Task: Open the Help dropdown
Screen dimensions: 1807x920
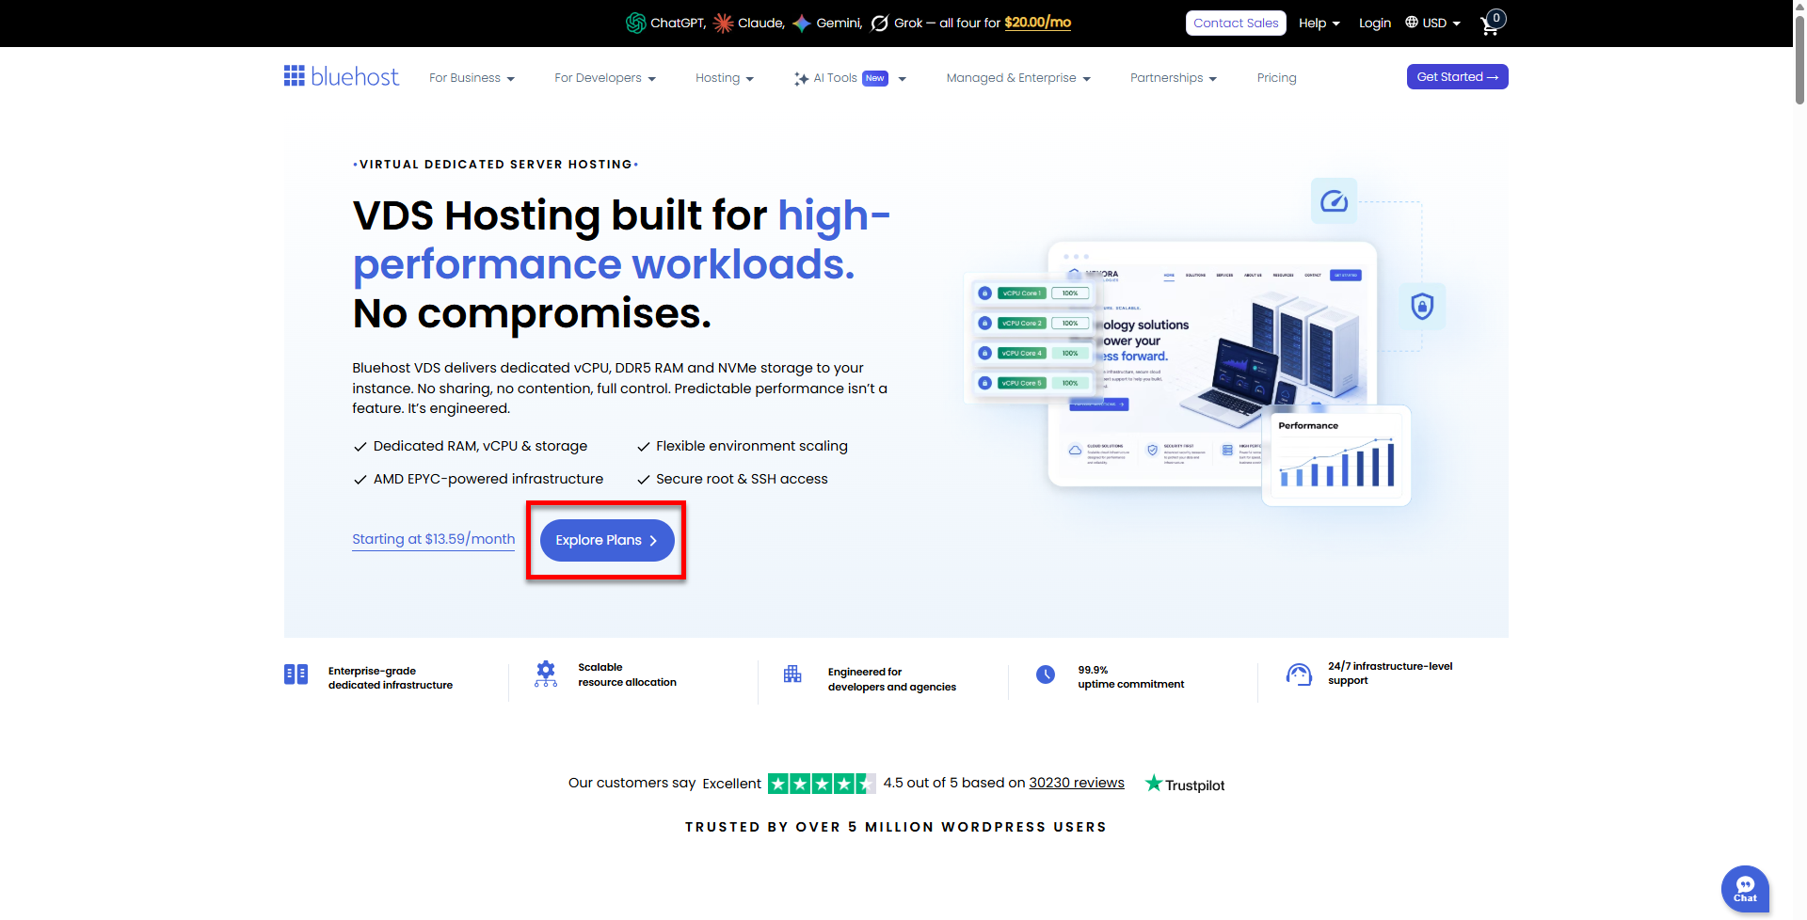Action: pos(1319,23)
